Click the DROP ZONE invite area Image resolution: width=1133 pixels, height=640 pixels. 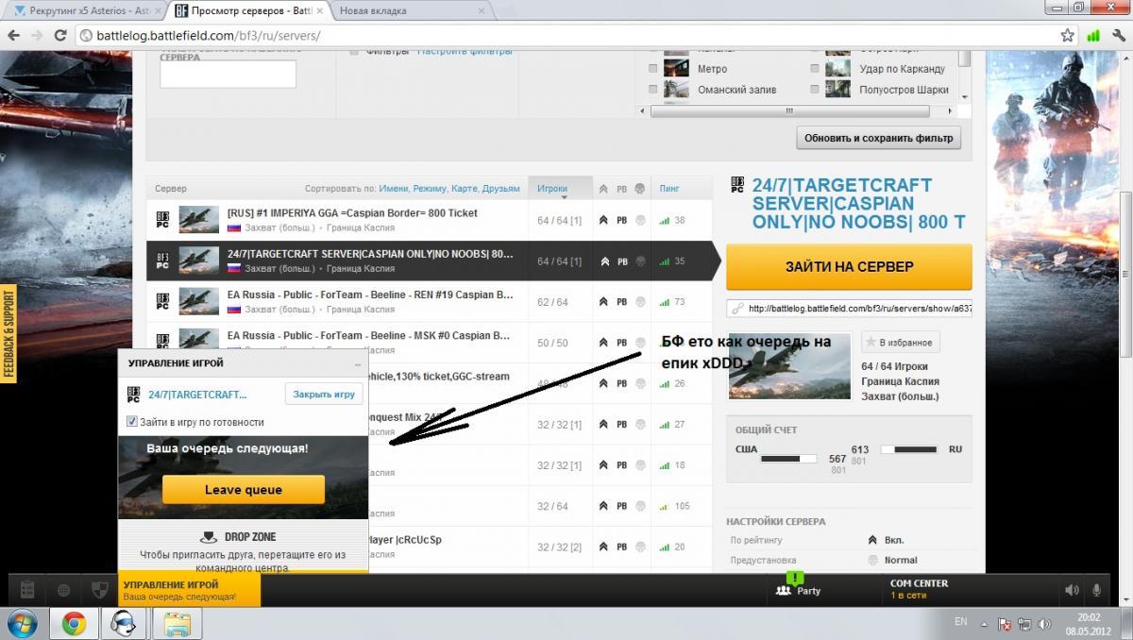pos(243,546)
